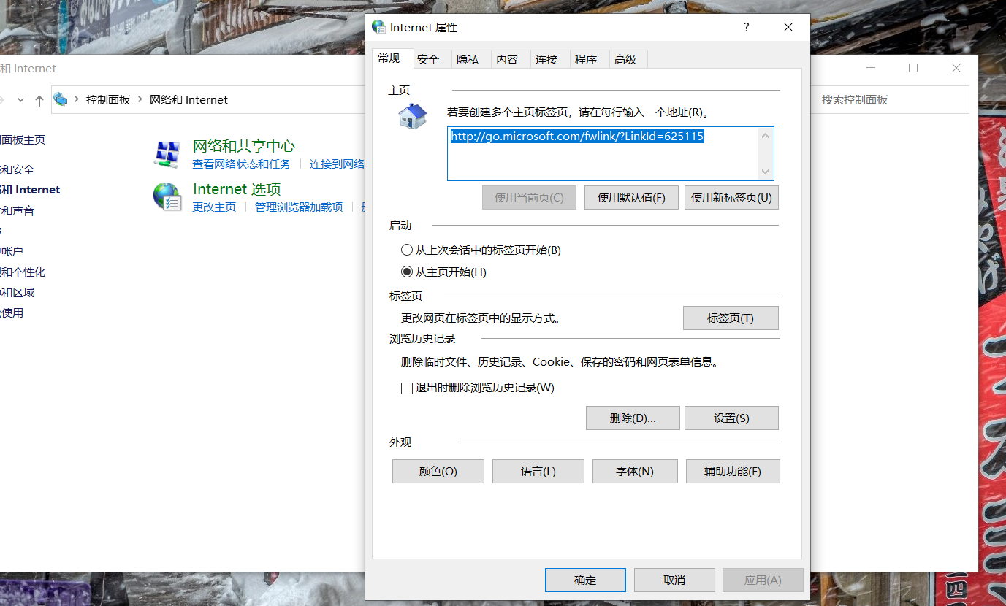Image resolution: width=1006 pixels, height=606 pixels.
Task: Click the help question mark icon
Action: click(x=746, y=27)
